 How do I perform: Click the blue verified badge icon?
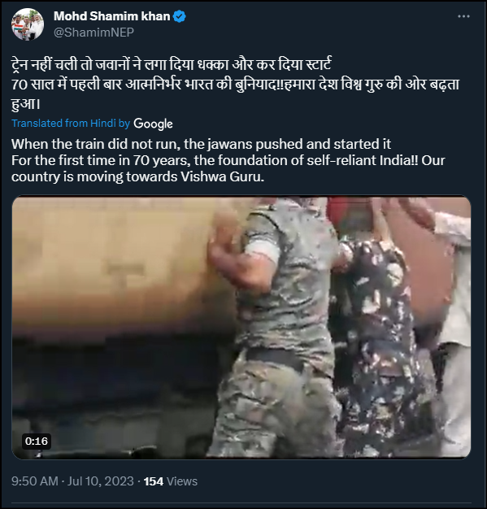[179, 16]
